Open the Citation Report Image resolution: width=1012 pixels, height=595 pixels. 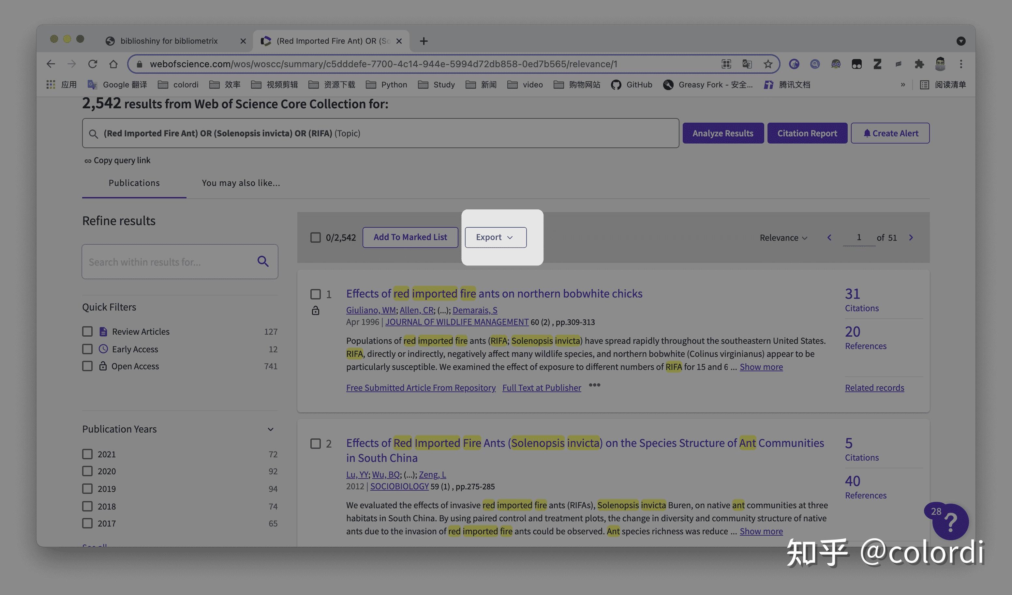(807, 133)
